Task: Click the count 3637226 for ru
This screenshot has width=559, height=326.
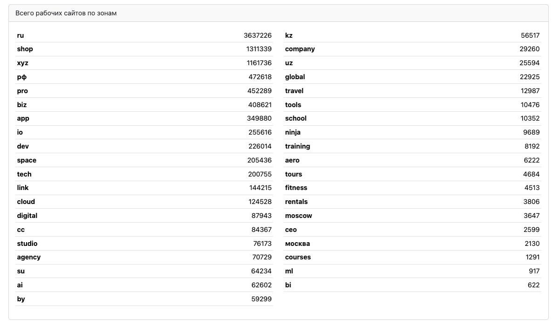Action: pos(258,35)
